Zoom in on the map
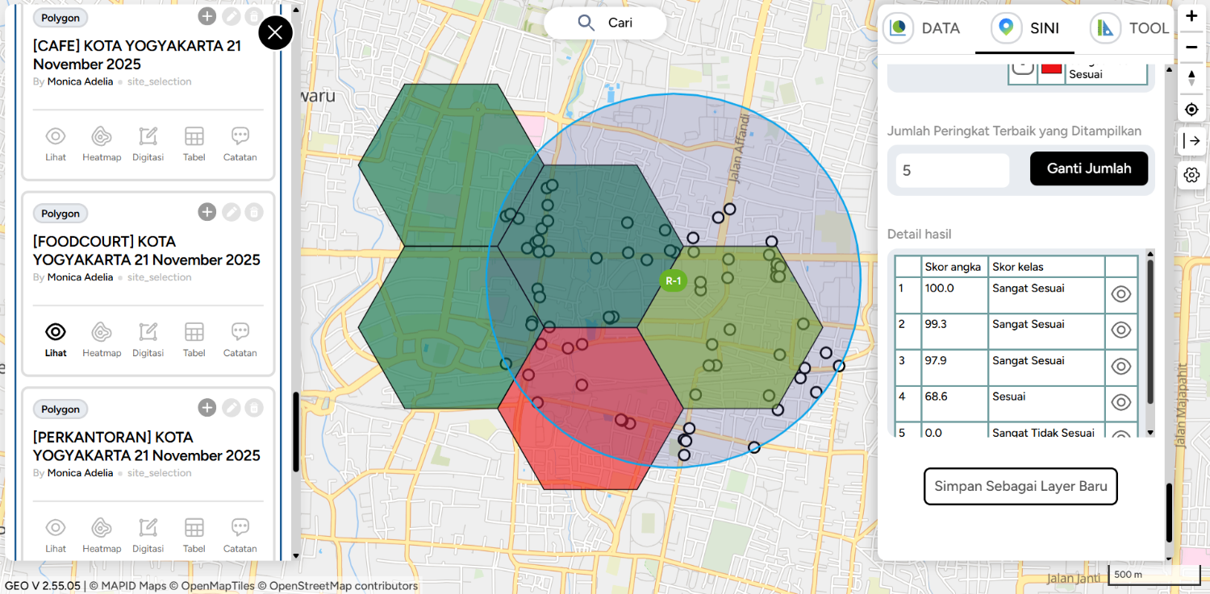This screenshot has height=594, width=1210. coord(1191,16)
